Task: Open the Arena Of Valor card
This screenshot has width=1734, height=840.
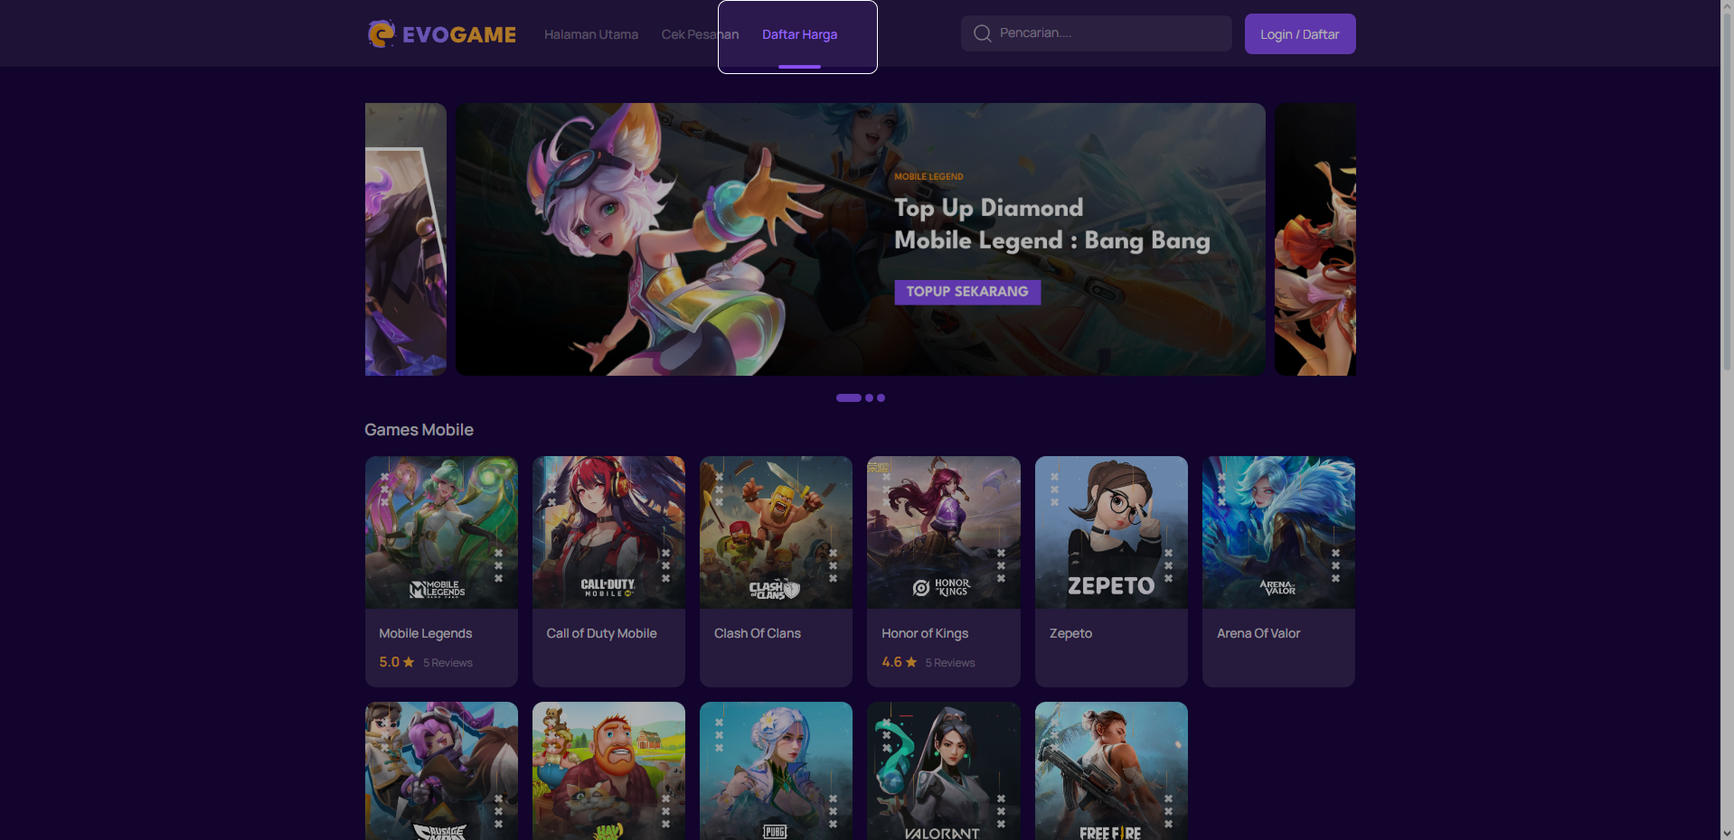Action: (x=1278, y=571)
